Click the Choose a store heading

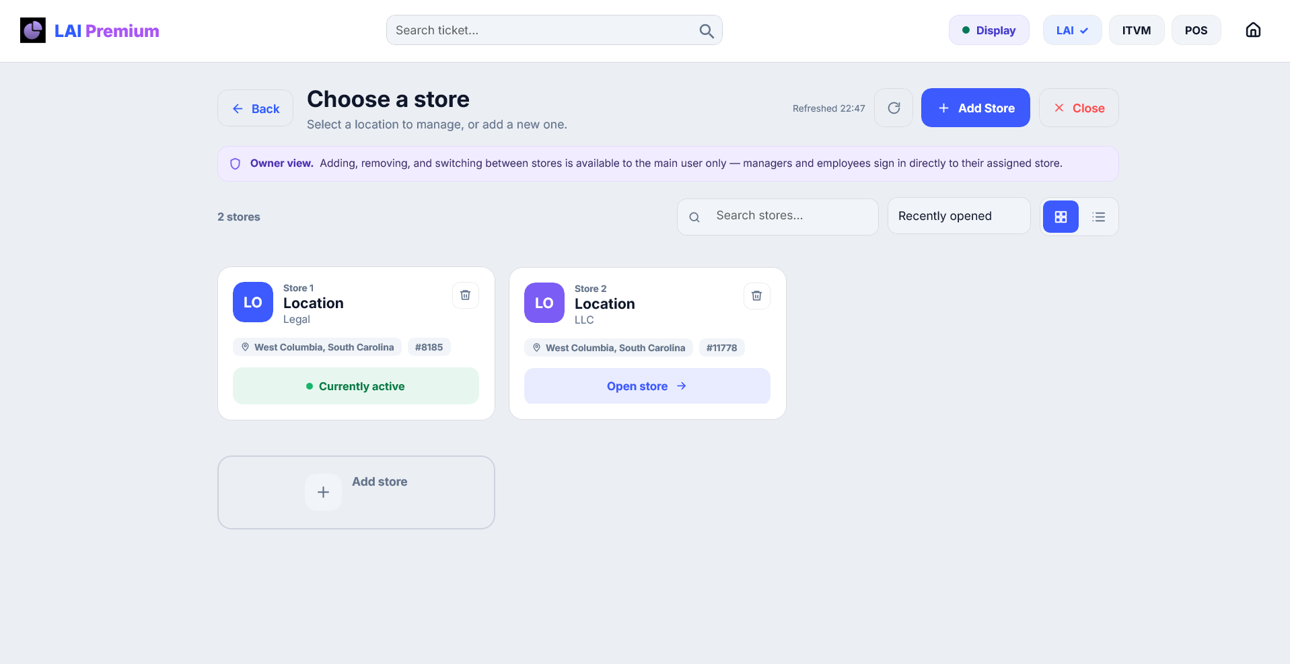[388, 99]
